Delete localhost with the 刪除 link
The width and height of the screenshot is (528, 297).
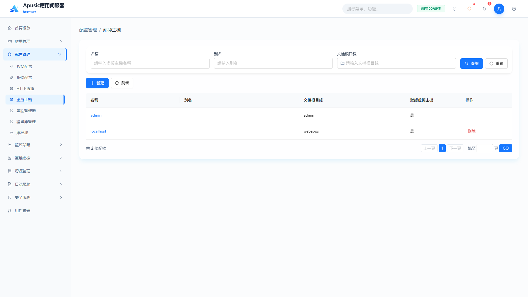tap(472, 131)
